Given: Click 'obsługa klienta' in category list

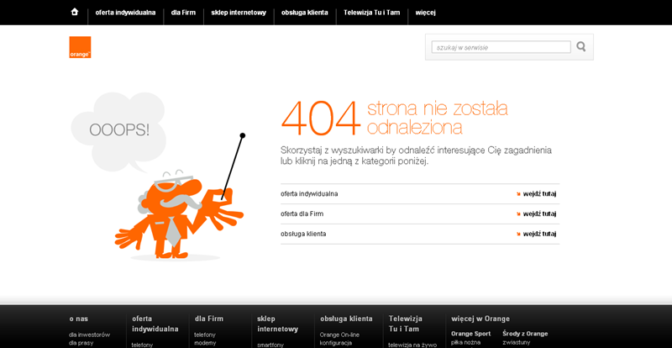Looking at the screenshot, I should click(x=303, y=234).
